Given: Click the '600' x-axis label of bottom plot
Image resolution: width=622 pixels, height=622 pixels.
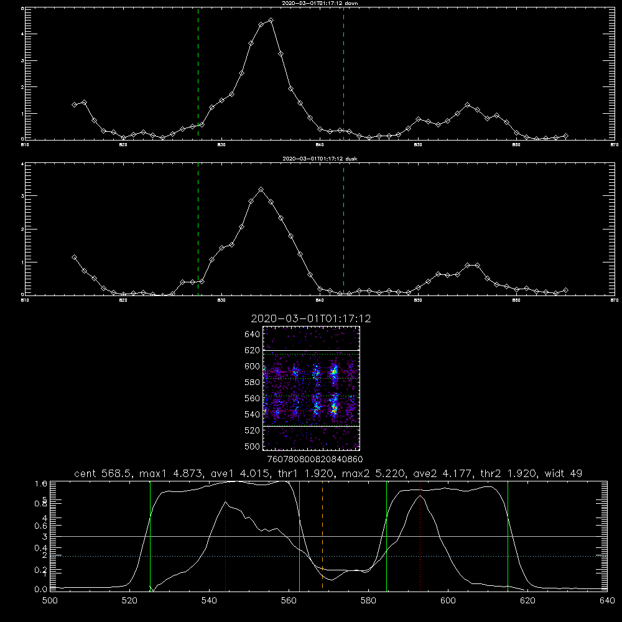Looking at the screenshot, I should pyautogui.click(x=448, y=601).
